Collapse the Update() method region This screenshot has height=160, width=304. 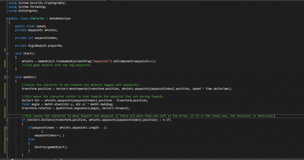coord(7,77)
